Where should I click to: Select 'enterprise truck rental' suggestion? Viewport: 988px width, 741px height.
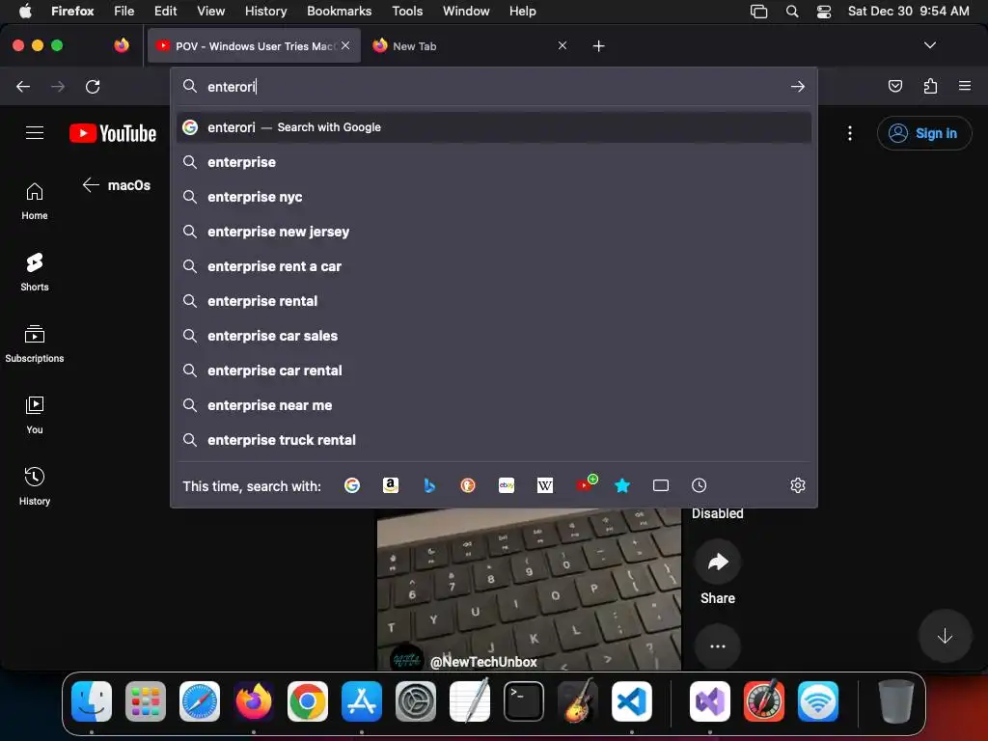(x=493, y=440)
